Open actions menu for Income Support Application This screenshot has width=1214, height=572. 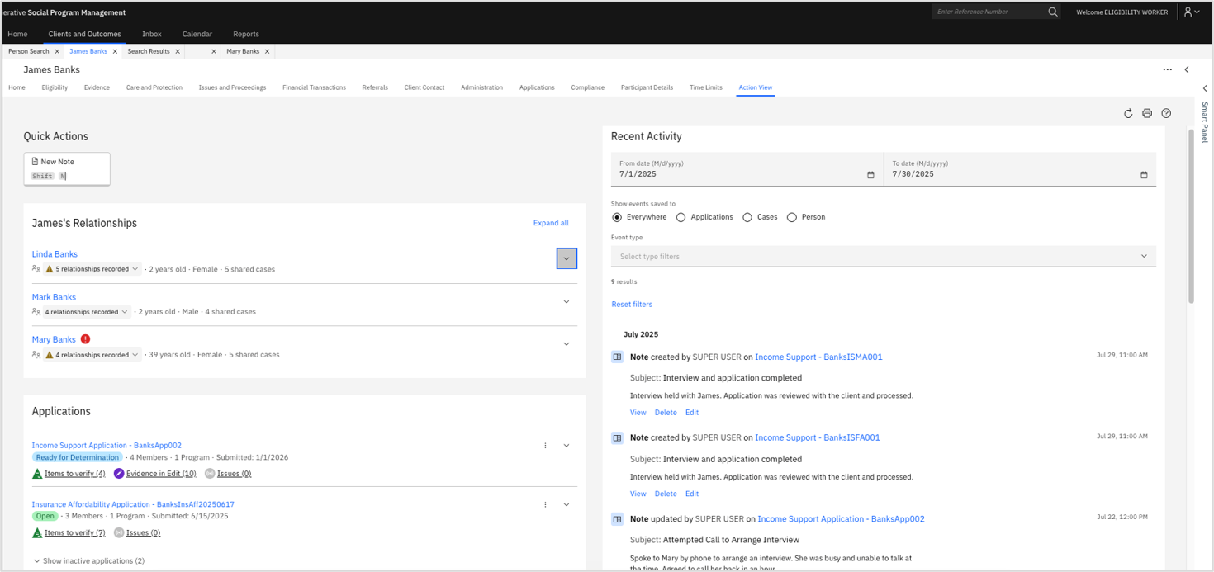coord(545,446)
